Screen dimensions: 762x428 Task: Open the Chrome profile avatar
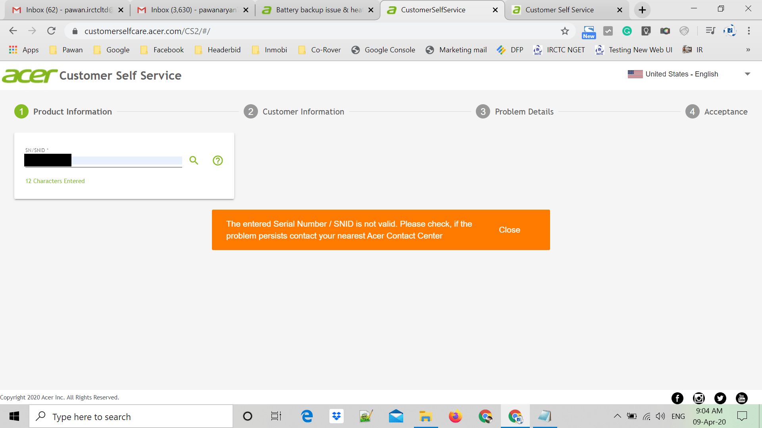click(730, 31)
